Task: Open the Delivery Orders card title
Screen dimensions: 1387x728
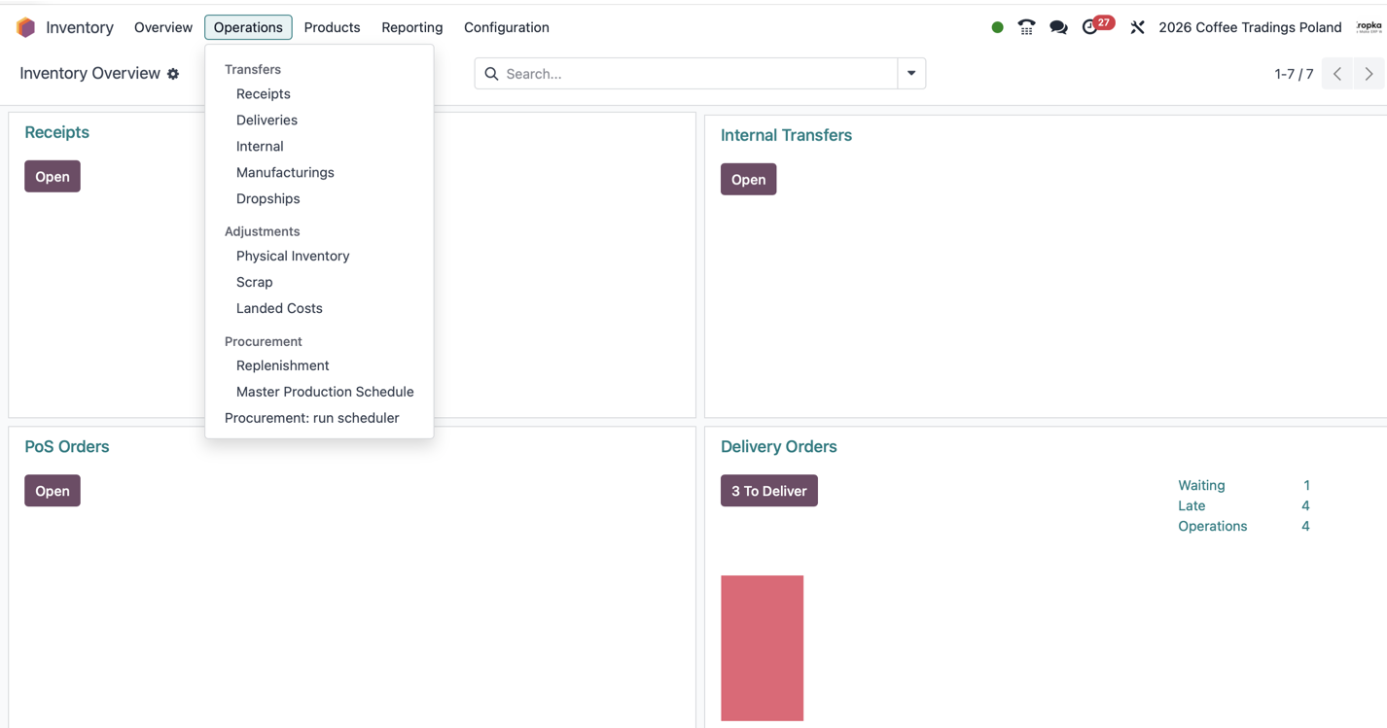Action: (x=778, y=447)
